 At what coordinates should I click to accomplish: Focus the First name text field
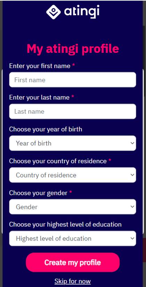[73, 80]
